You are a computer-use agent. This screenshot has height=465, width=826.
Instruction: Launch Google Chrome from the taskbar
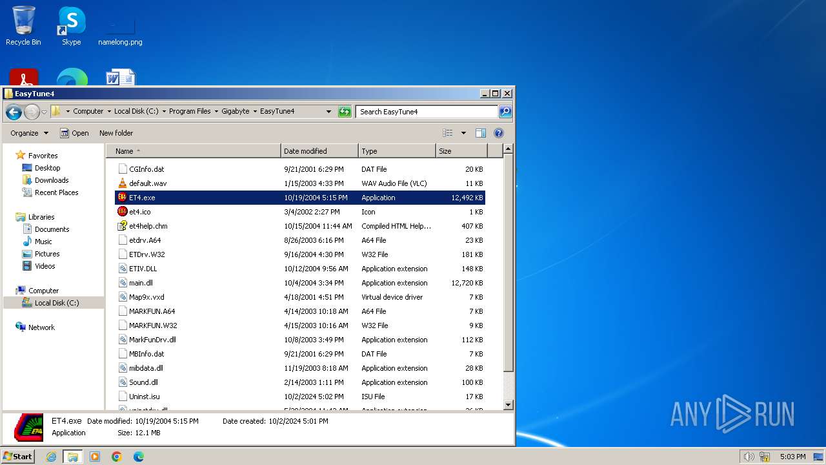tap(116, 457)
